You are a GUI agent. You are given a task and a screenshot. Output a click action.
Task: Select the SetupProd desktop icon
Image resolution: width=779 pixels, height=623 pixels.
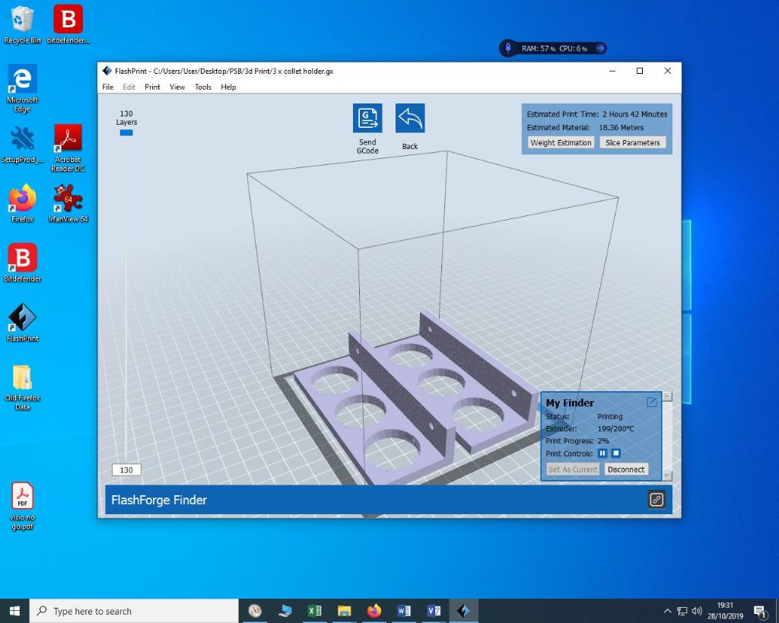click(22, 145)
